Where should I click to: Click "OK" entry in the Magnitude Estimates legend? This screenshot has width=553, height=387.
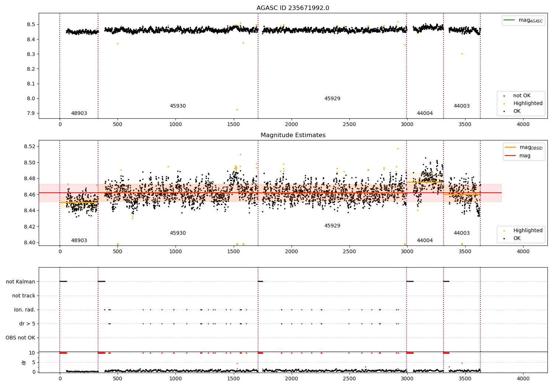(x=517, y=238)
